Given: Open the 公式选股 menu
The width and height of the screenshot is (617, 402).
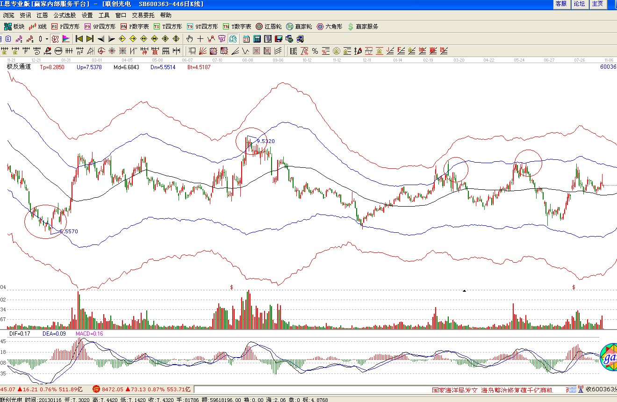Looking at the screenshot, I should tap(65, 15).
